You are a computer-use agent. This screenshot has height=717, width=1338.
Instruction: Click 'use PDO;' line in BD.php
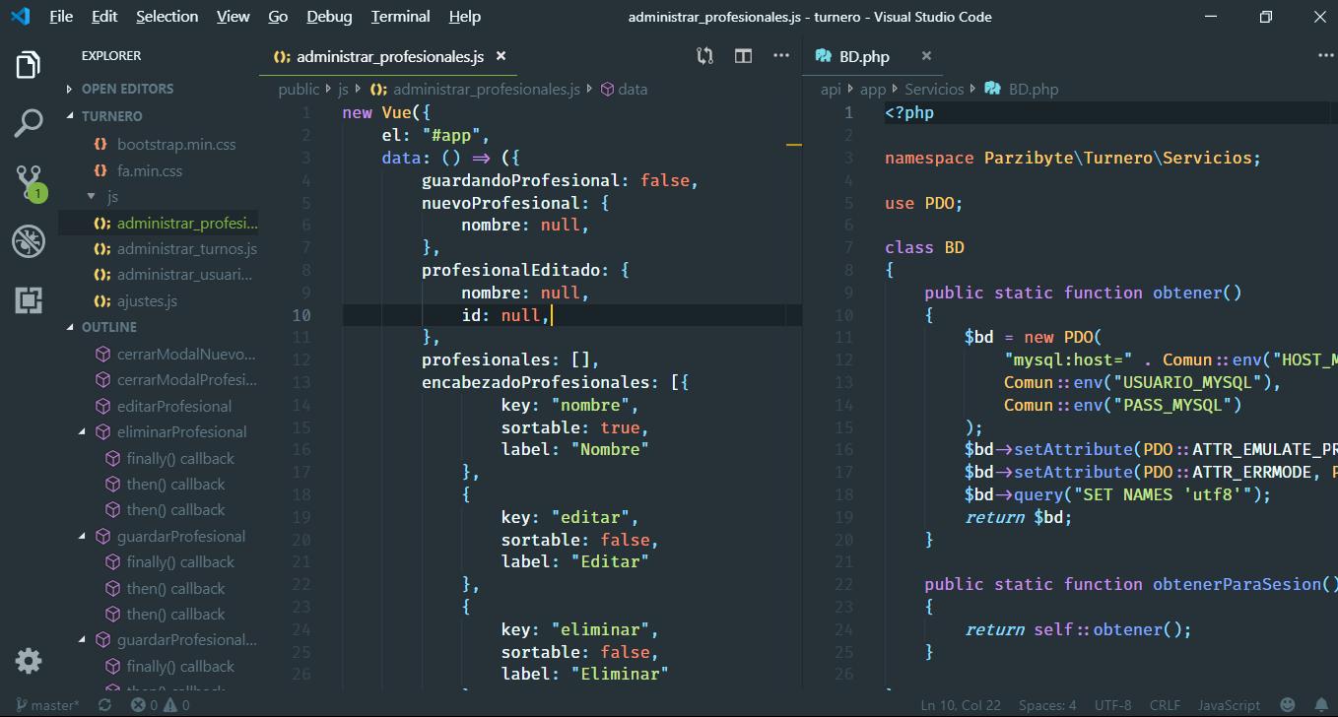[x=923, y=203]
